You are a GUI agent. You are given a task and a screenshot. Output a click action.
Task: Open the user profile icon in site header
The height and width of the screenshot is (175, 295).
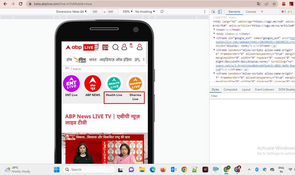click(x=140, y=47)
